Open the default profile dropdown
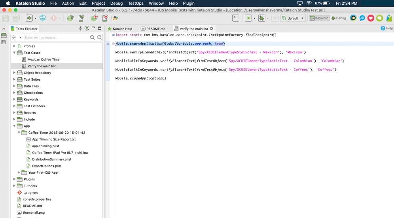Image resolution: width=394 pixels, height=218 pixels. point(293,18)
